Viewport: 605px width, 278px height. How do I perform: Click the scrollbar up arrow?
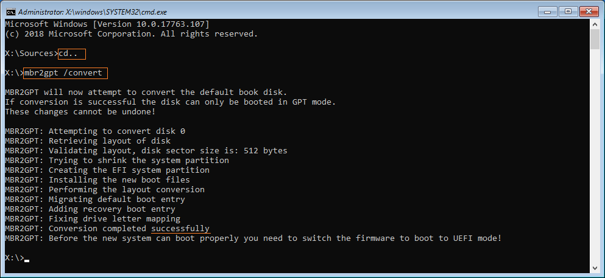coord(595,24)
